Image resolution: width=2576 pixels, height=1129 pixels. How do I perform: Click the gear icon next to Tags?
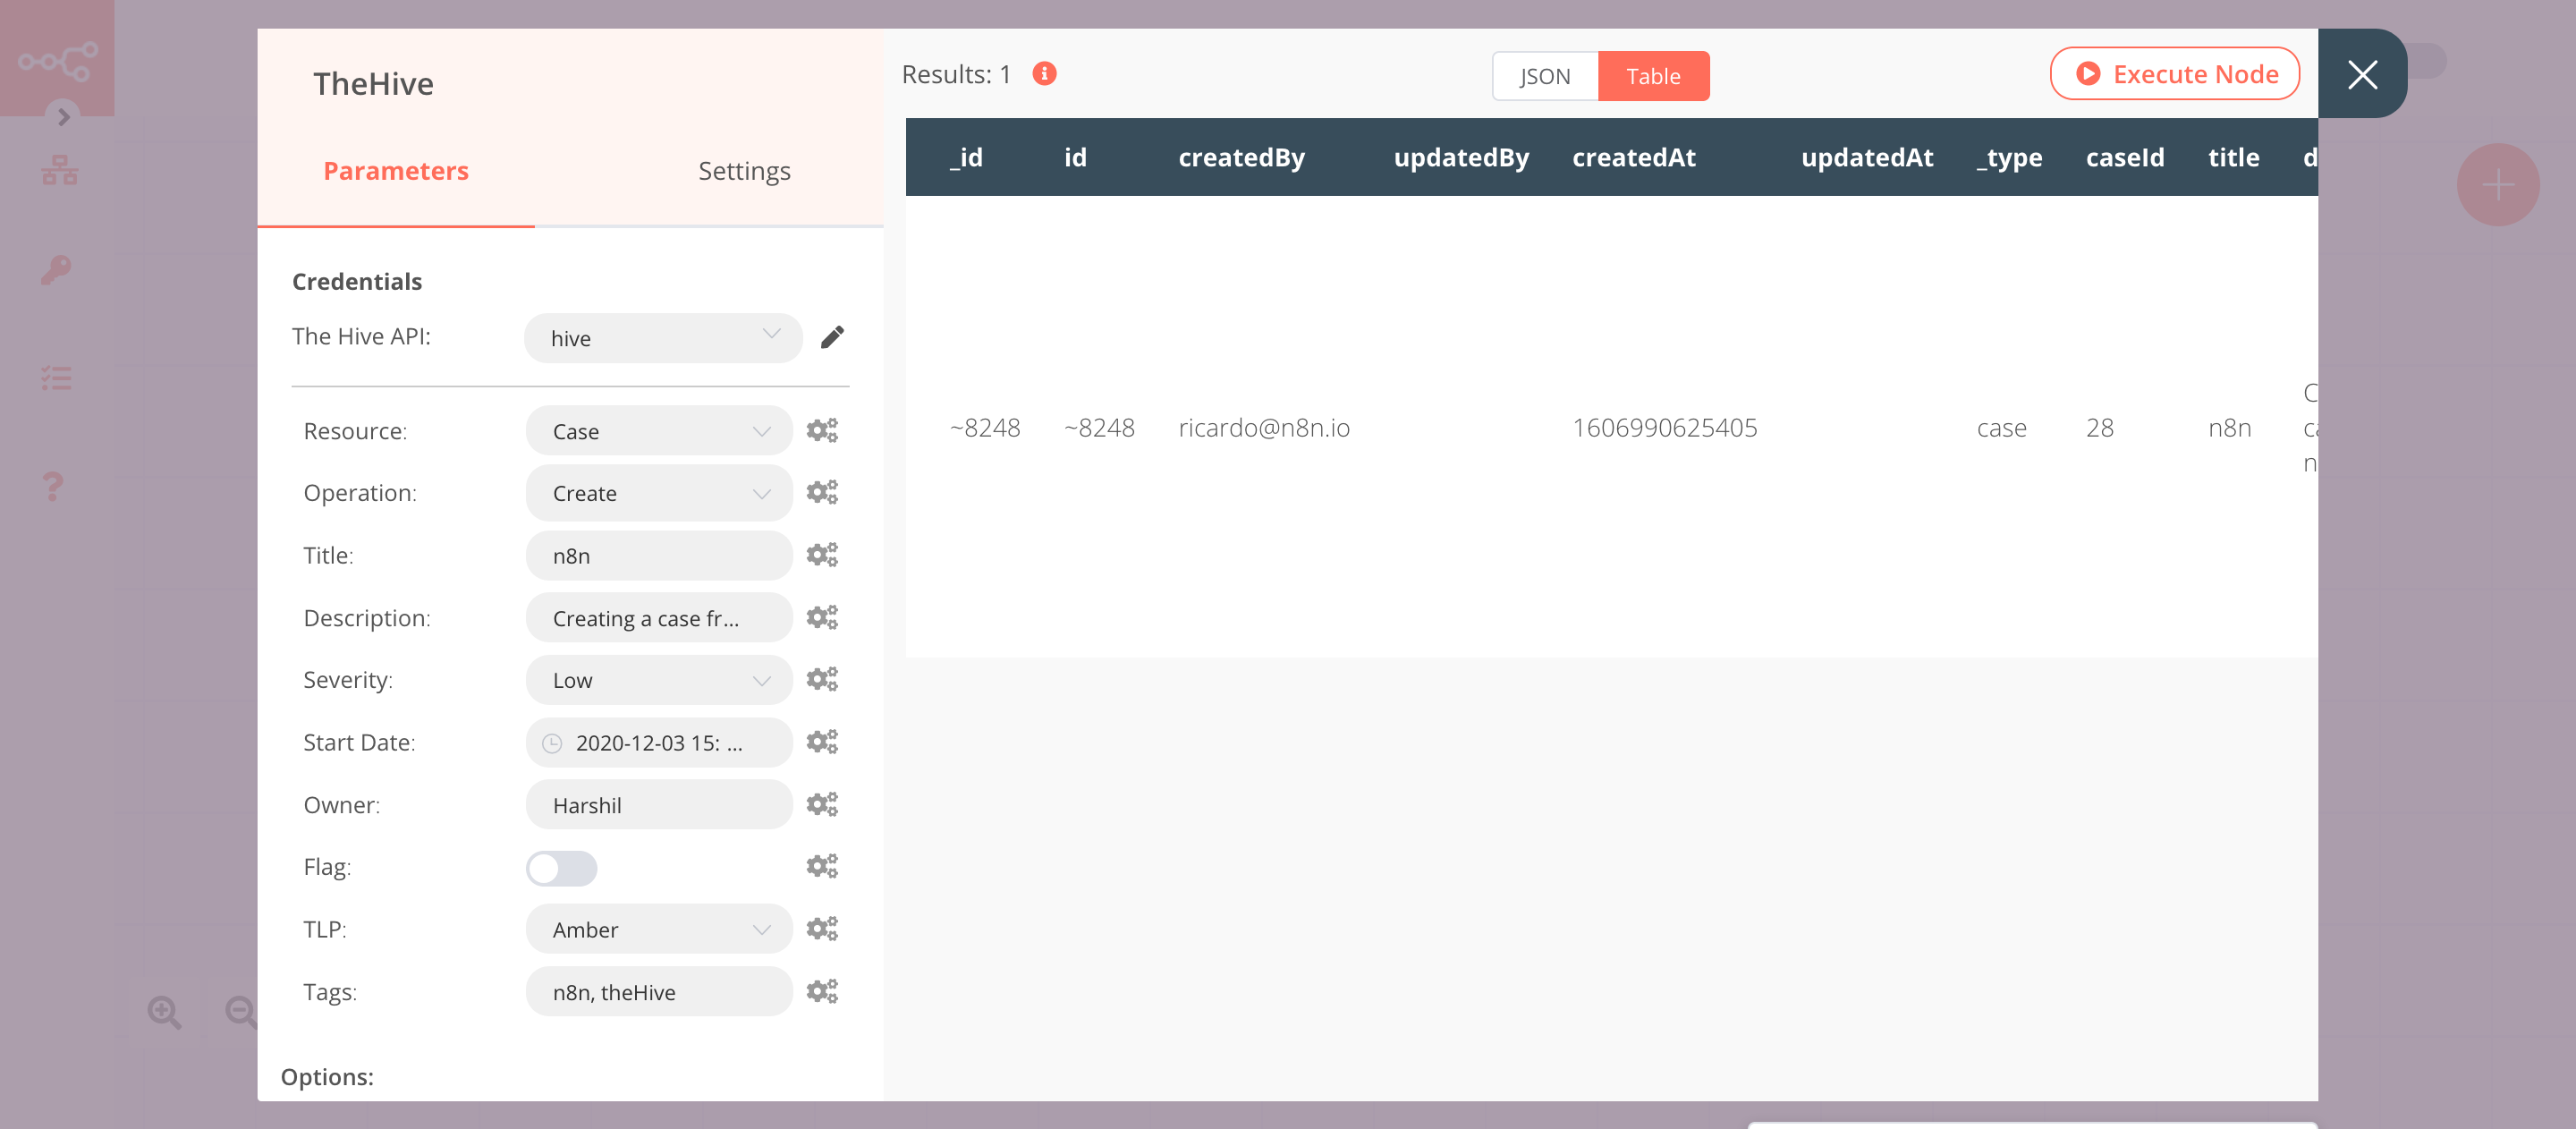pos(820,991)
